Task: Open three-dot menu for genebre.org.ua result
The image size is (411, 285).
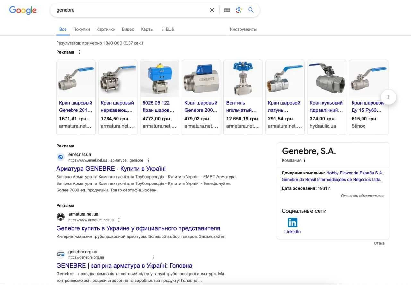Action: click(x=153, y=257)
